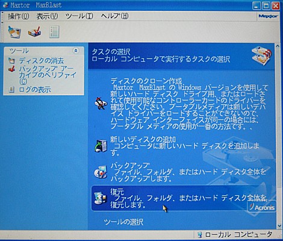Click the restore (復元) task icon
Viewport: 283px width, 241px height.
coord(101,198)
